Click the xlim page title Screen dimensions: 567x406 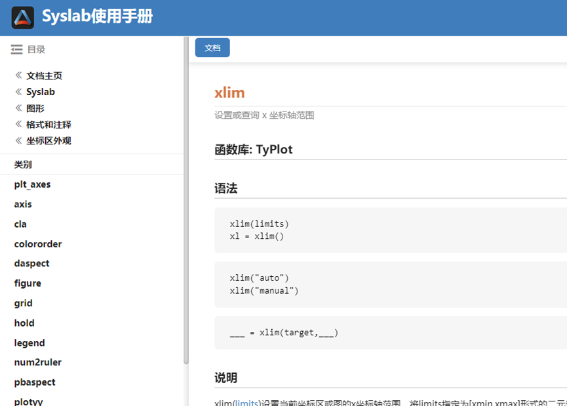point(229,92)
